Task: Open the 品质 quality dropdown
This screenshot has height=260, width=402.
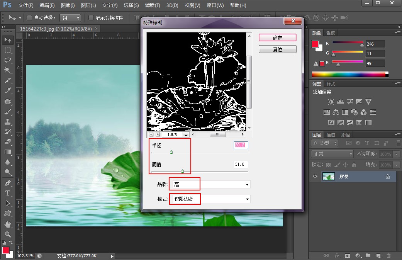Action: 210,185
